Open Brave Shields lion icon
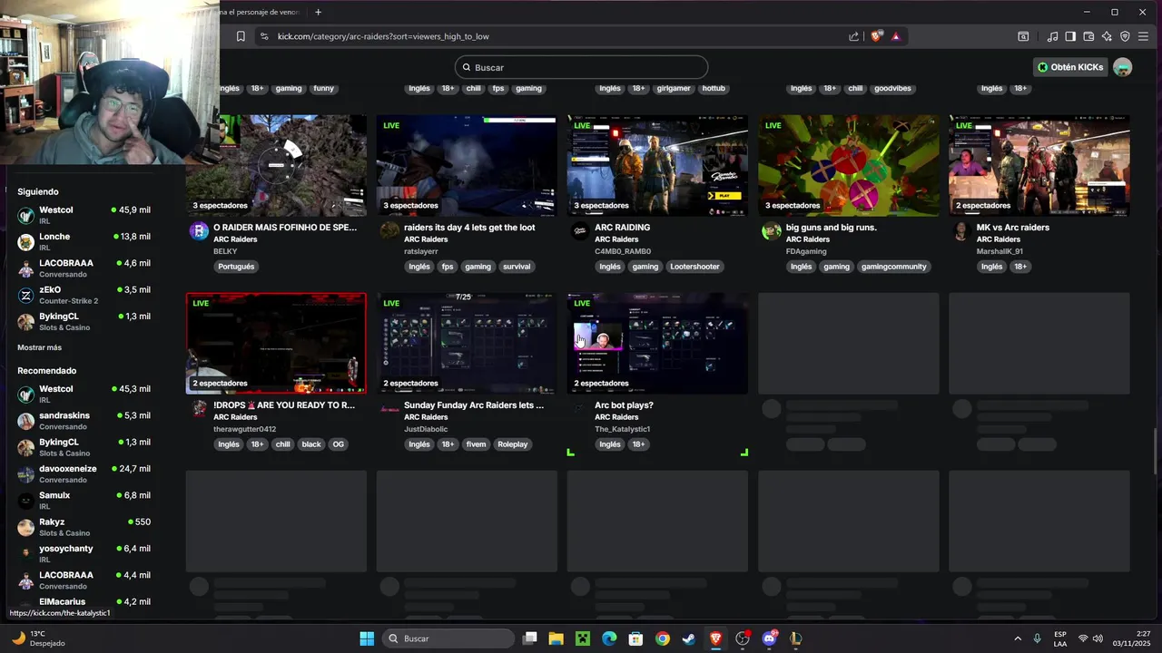 click(876, 36)
